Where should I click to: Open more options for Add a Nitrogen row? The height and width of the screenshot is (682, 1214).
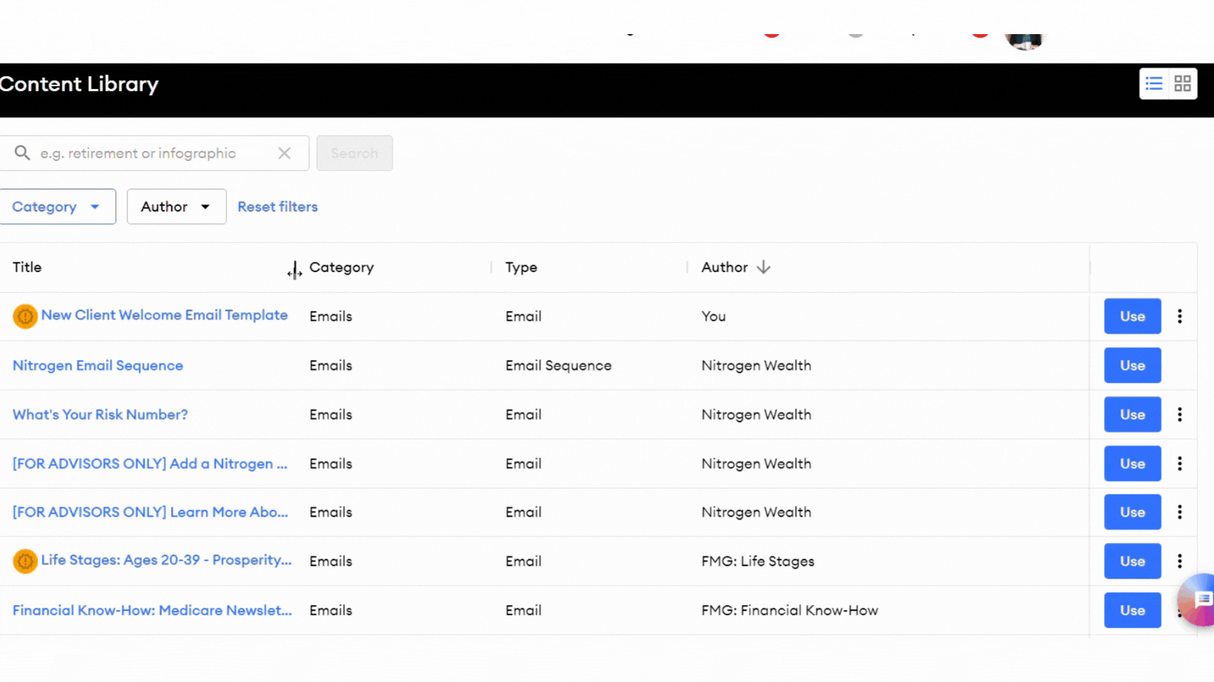pos(1179,464)
